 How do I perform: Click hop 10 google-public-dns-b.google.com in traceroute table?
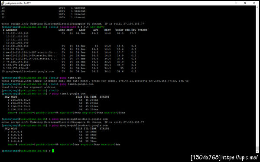(30, 71)
